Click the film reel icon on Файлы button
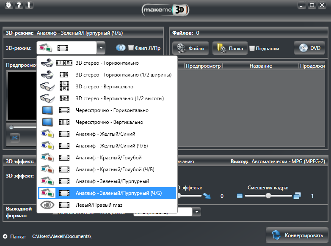This screenshot has width=331, height=246. click(181, 48)
